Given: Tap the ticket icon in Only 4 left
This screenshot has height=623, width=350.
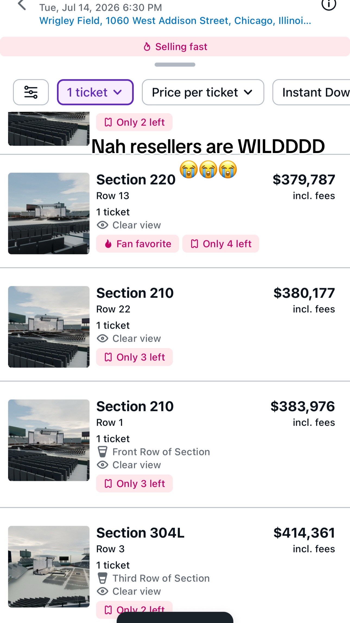Looking at the screenshot, I should tap(195, 244).
